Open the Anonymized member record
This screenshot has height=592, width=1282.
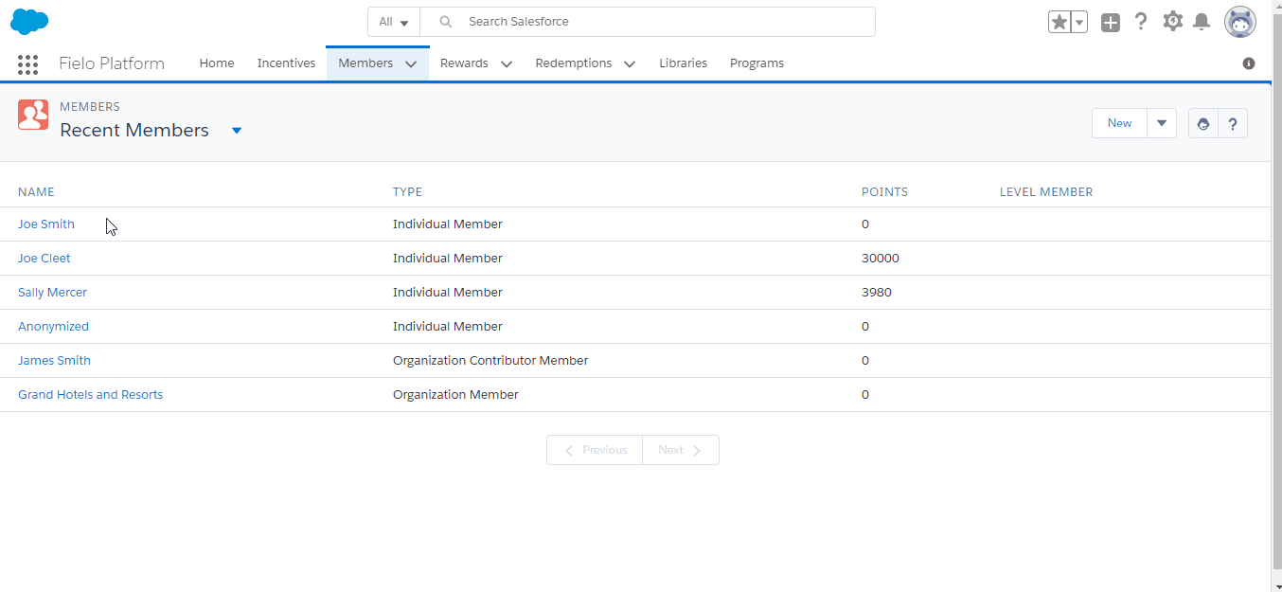click(x=53, y=327)
